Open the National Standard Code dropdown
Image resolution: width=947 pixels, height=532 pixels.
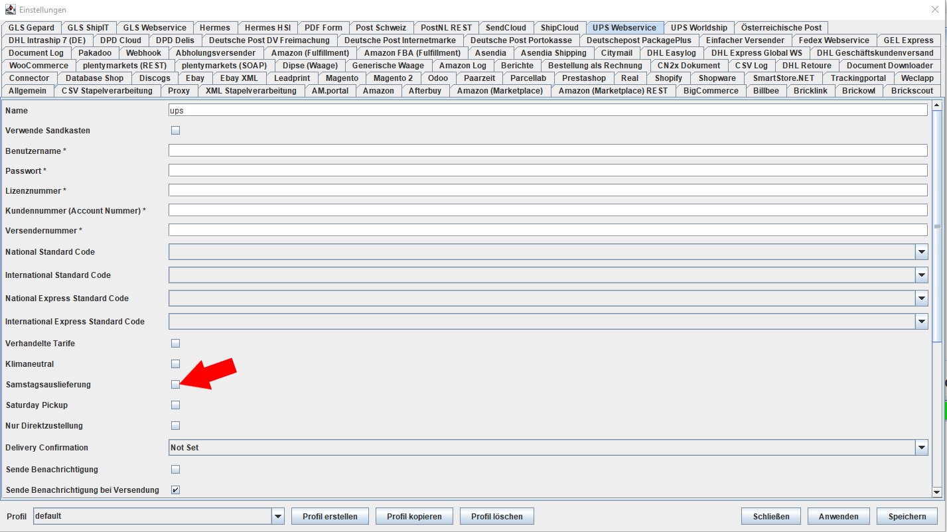pyautogui.click(x=921, y=252)
